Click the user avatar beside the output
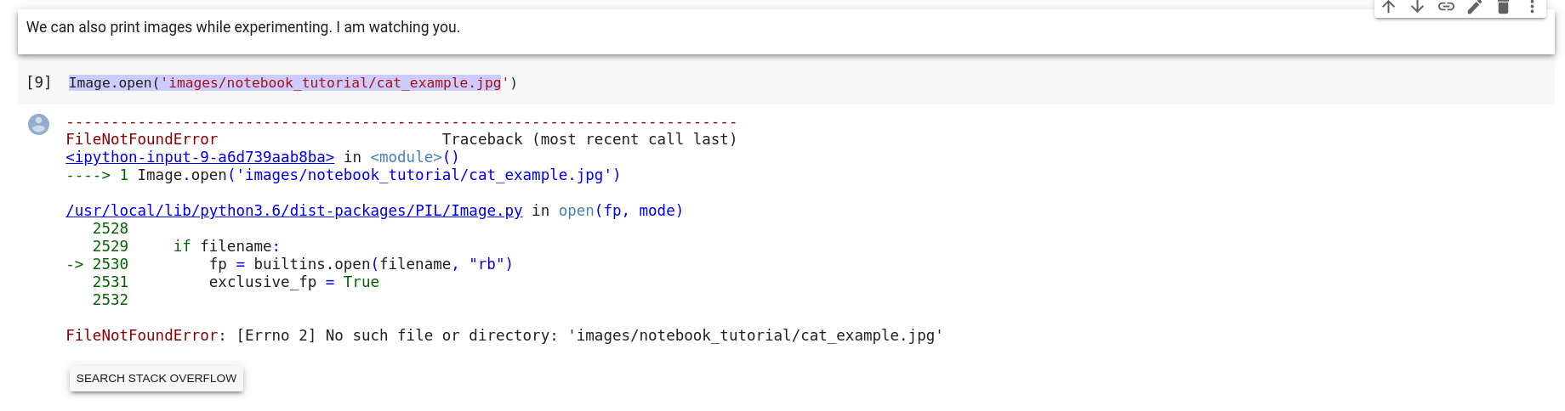 [x=38, y=125]
